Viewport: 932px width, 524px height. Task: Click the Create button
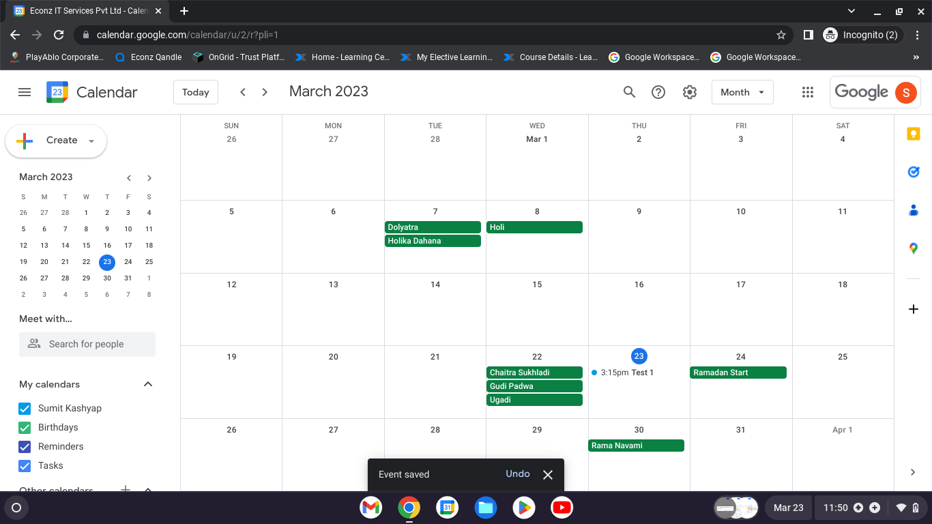pos(56,141)
